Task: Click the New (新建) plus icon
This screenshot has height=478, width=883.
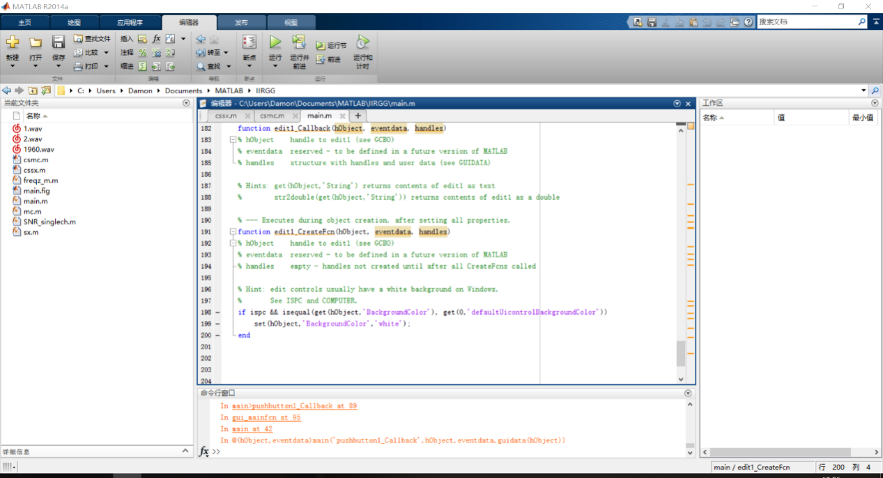Action: 13,43
